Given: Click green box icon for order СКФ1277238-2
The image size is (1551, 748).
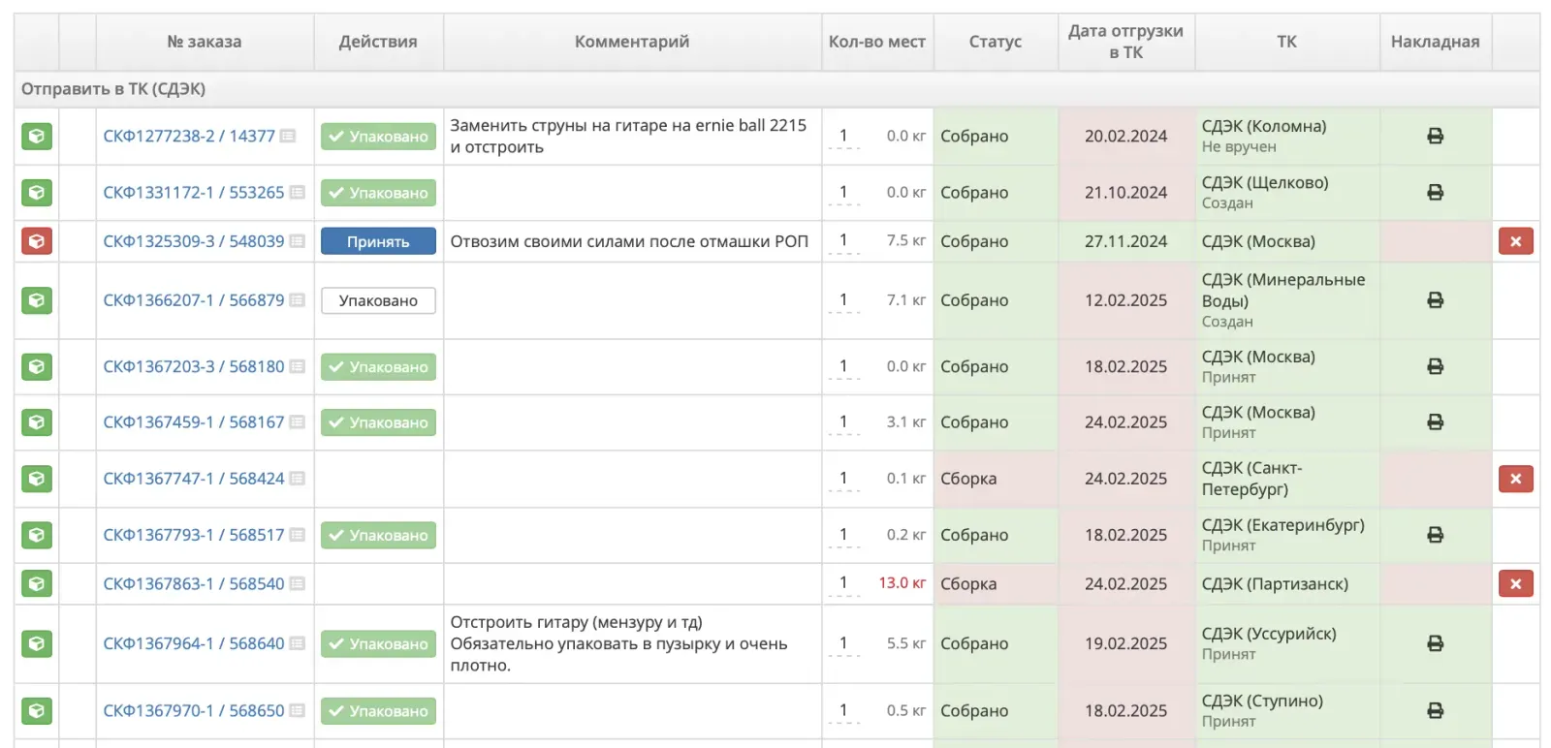Looking at the screenshot, I should click(37, 137).
